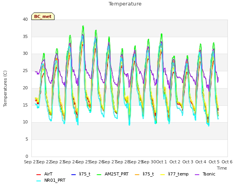Click the 40 y-axis tick label
This screenshot has width=251, height=188.
(25, 19)
